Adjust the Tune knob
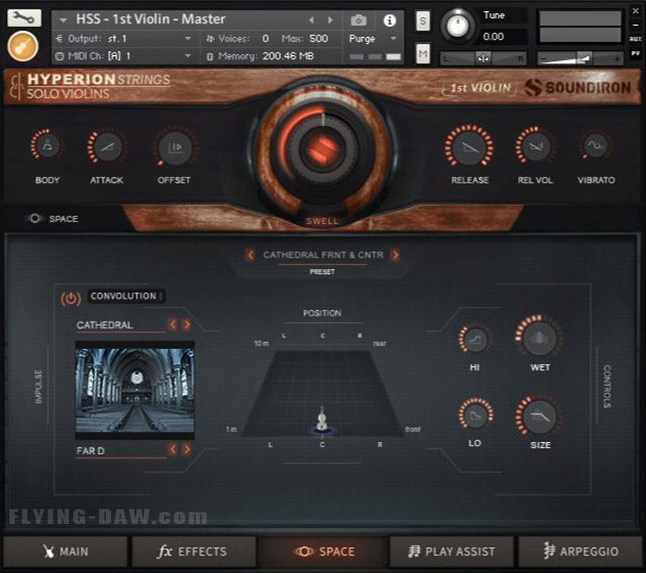Viewport: 646px width, 573px height. pos(457,26)
